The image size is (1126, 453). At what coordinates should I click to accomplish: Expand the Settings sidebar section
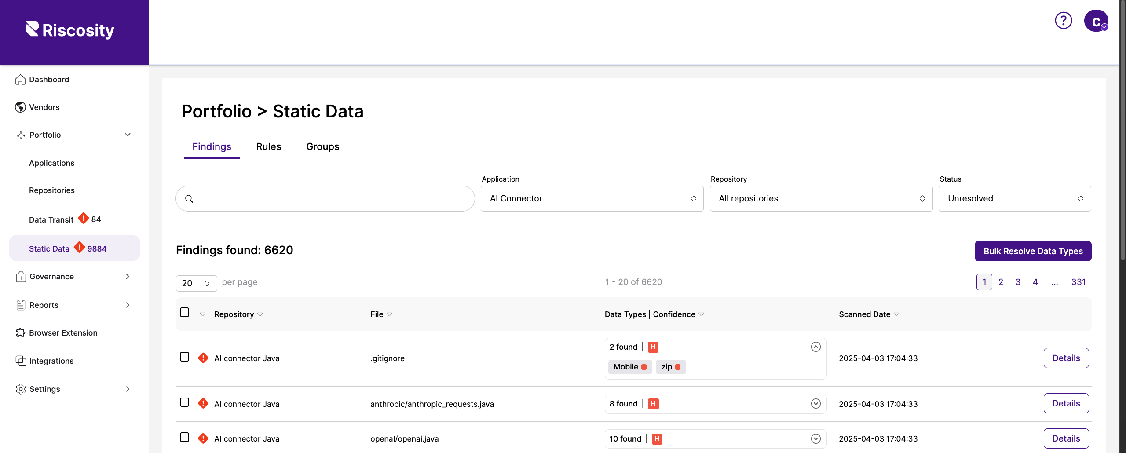pos(128,389)
